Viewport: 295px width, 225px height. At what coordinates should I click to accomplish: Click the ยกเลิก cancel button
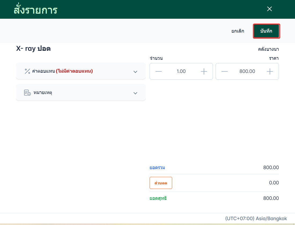click(x=238, y=31)
